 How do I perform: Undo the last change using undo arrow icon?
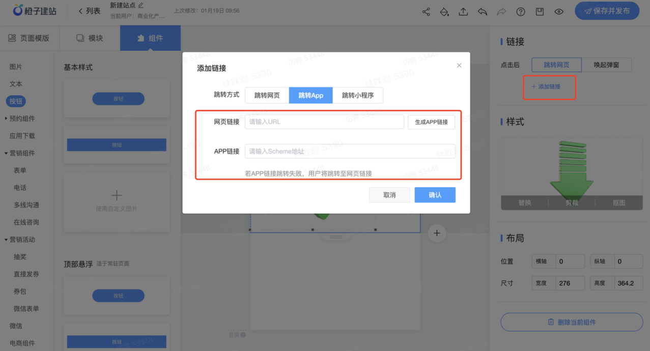point(482,11)
